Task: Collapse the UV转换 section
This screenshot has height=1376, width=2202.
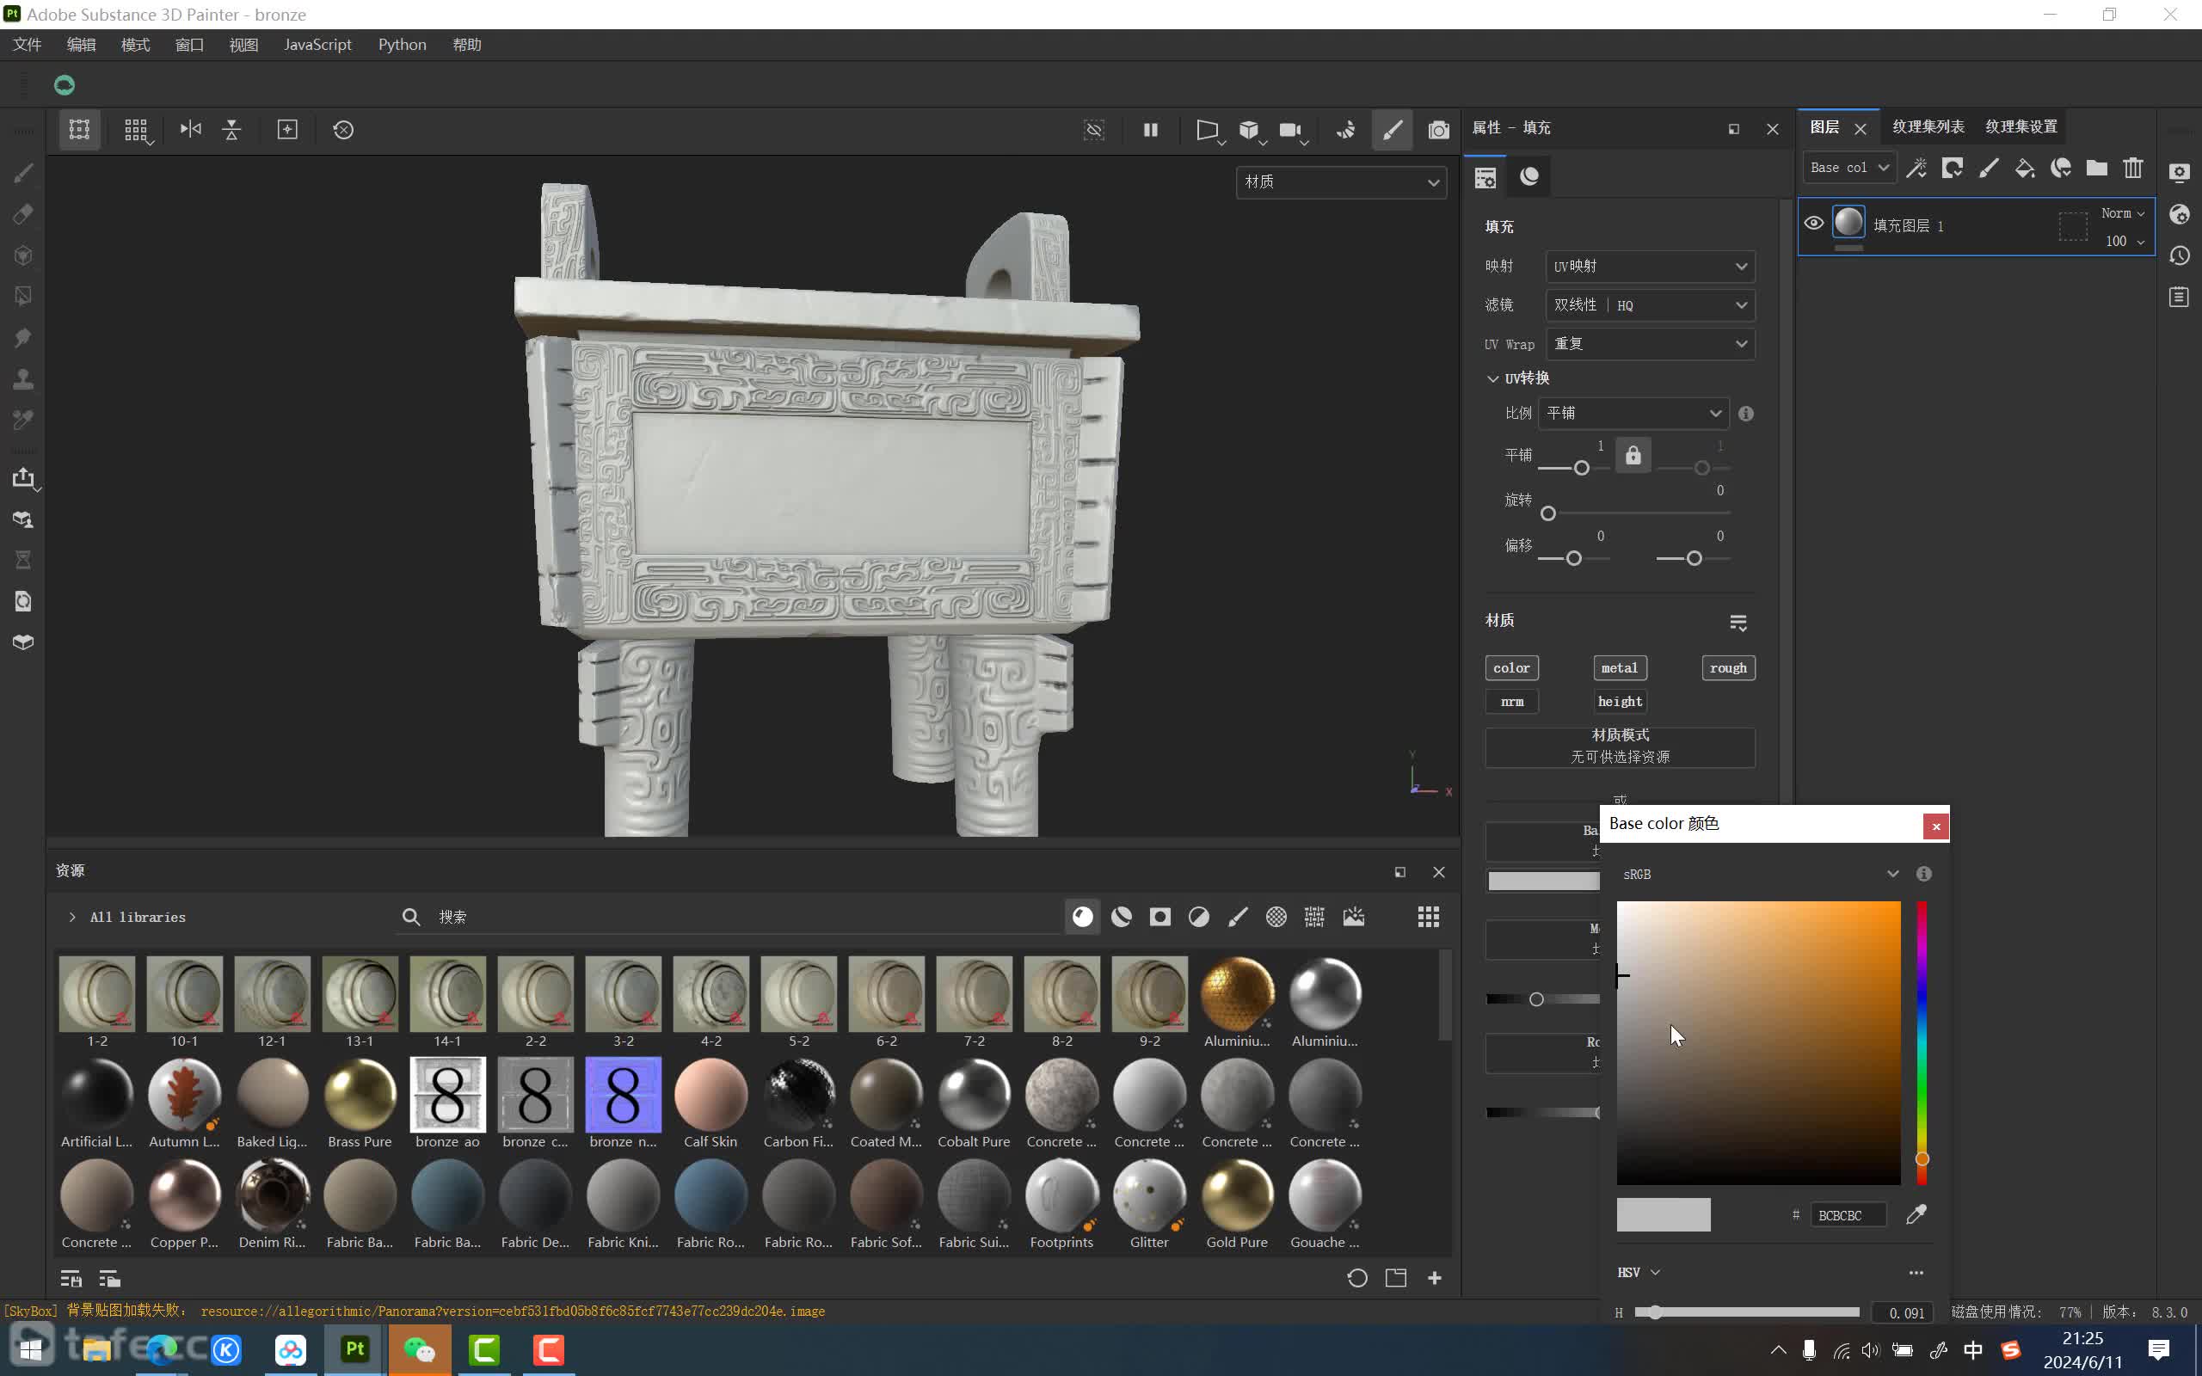Action: click(1492, 378)
